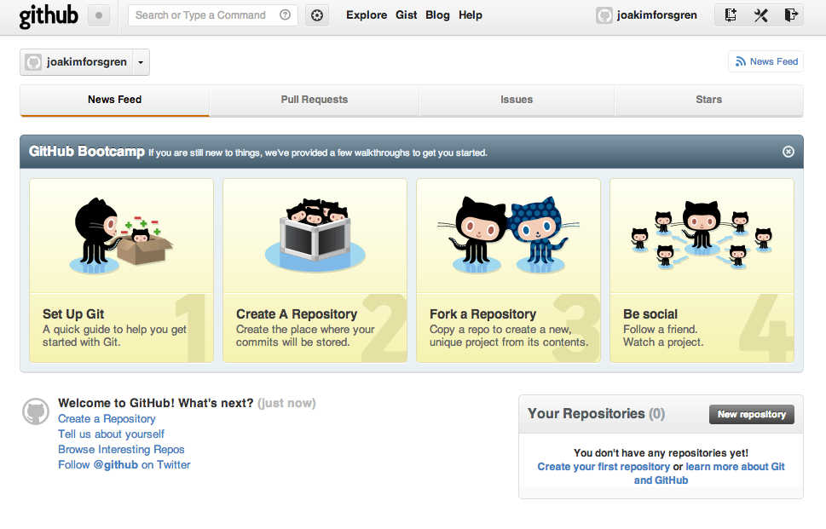This screenshot has height=529, width=826.
Task: Open the Be social guide title
Action: point(650,314)
